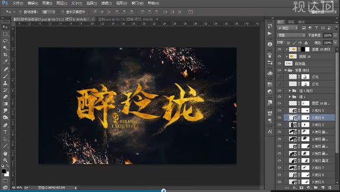Viewport: 340px width, 192px height.
Task: Select the Horizontal Type tool
Action: 5,132
